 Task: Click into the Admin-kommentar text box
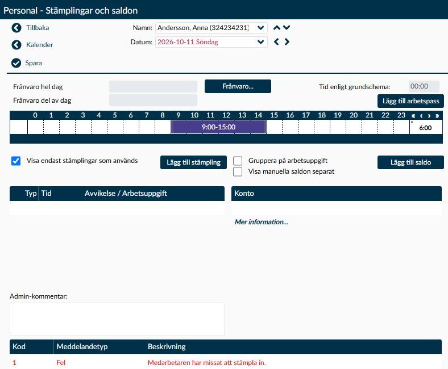[117, 320]
